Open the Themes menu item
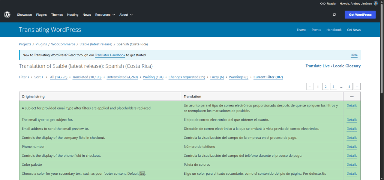The image size is (384, 180). click(x=57, y=15)
